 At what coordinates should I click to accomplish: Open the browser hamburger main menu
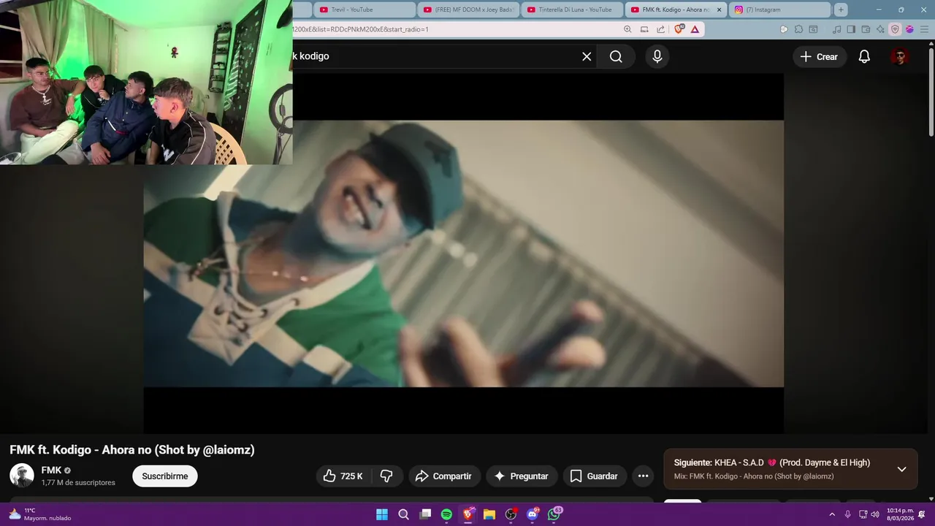coord(924,29)
